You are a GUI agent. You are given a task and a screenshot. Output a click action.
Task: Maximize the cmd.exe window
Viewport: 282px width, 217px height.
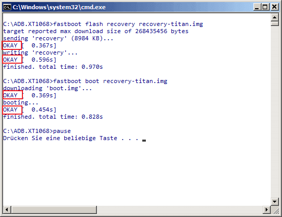pos(265,7)
